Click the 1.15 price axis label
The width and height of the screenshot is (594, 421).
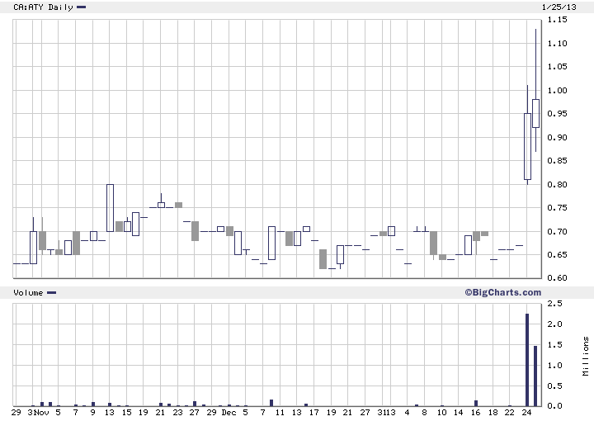(x=557, y=19)
